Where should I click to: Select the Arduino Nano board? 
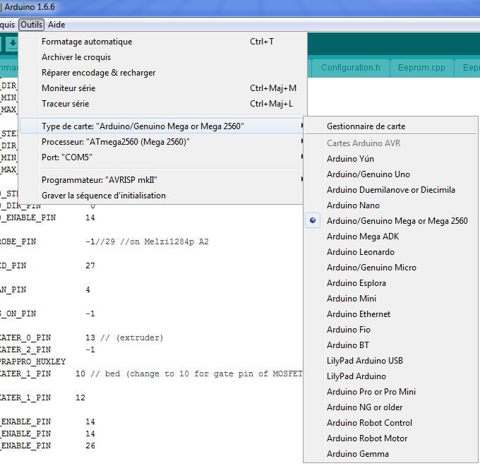[x=391, y=205]
